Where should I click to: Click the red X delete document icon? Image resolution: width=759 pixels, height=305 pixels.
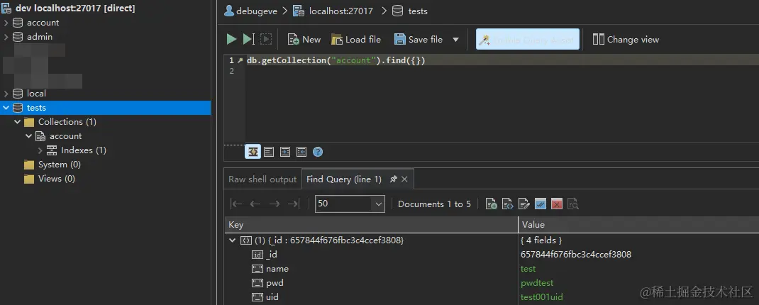557,204
